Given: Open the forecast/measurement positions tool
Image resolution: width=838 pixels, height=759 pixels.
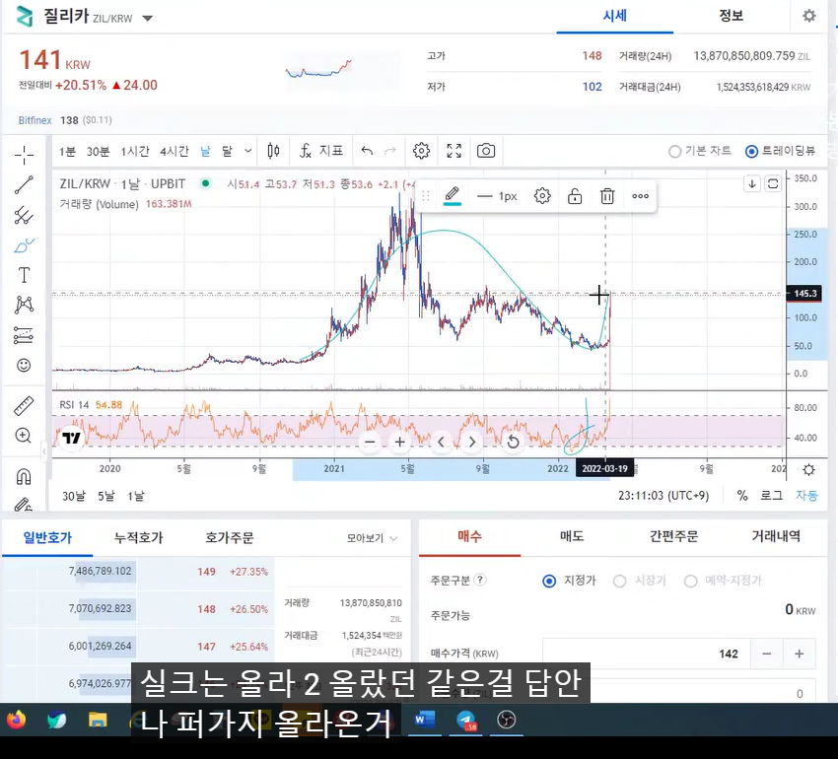Looking at the screenshot, I should pyautogui.click(x=24, y=335).
